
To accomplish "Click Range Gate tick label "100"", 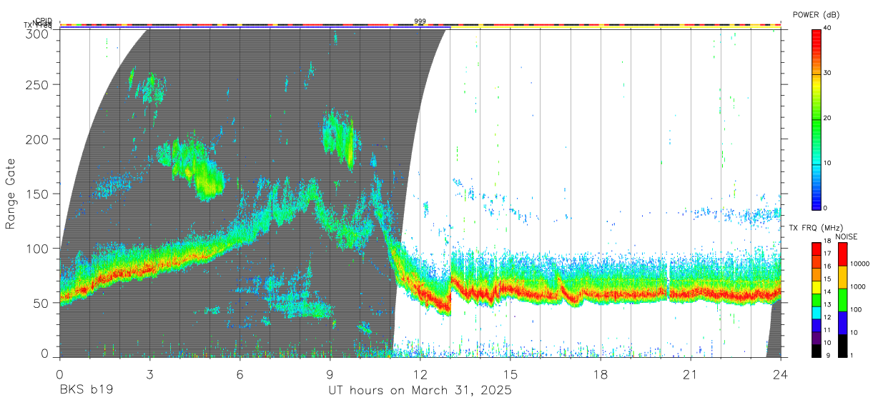I will [x=37, y=249].
